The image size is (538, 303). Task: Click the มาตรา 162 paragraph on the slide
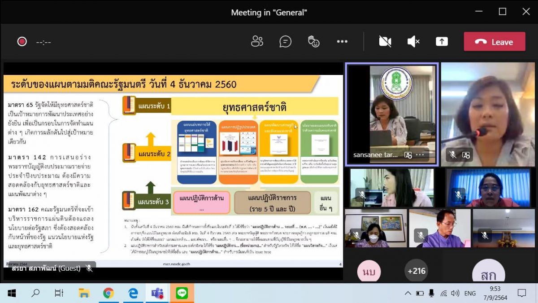tap(50, 228)
